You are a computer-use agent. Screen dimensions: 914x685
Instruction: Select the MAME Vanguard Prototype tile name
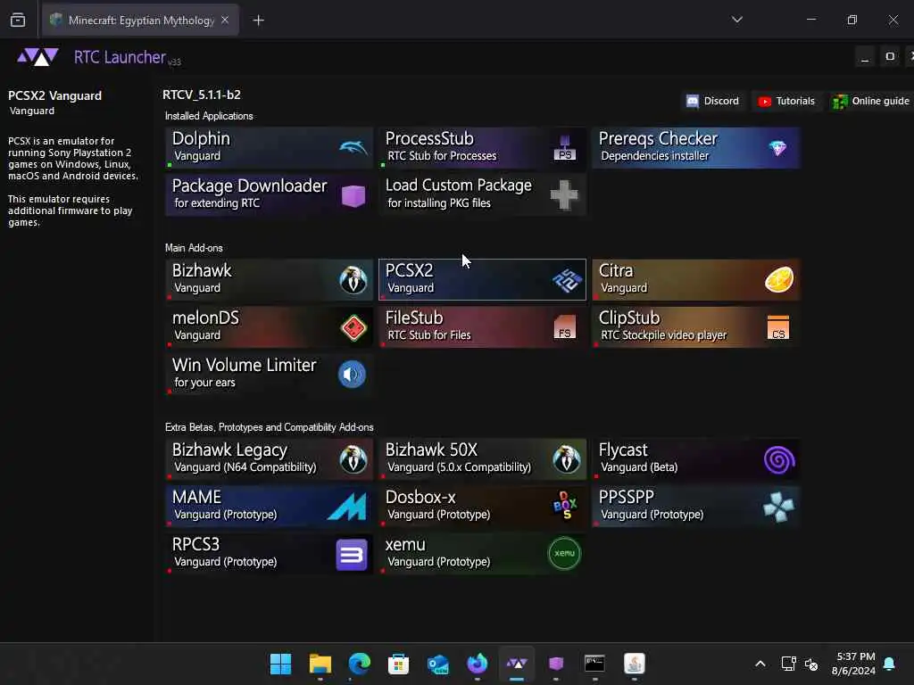pyautogui.click(x=196, y=497)
